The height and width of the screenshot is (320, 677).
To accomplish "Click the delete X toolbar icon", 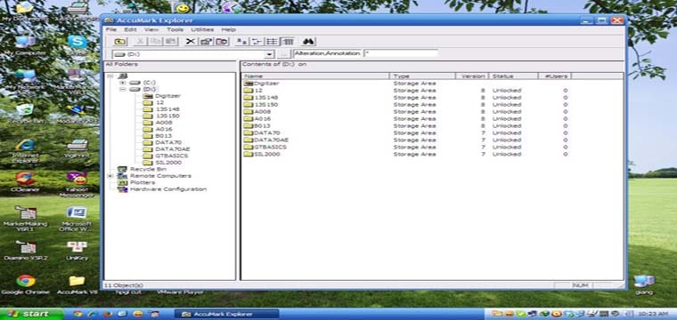I will pos(190,42).
